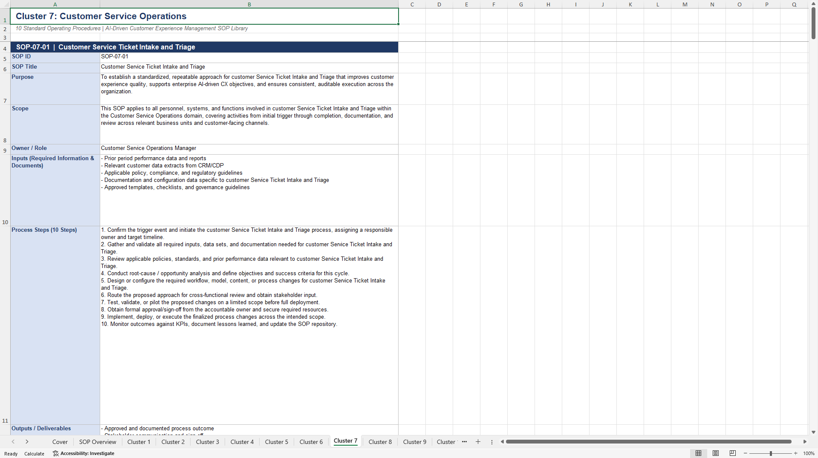Click the select-all corner triangle
The image size is (818, 458).
pyautogui.click(x=5, y=4)
